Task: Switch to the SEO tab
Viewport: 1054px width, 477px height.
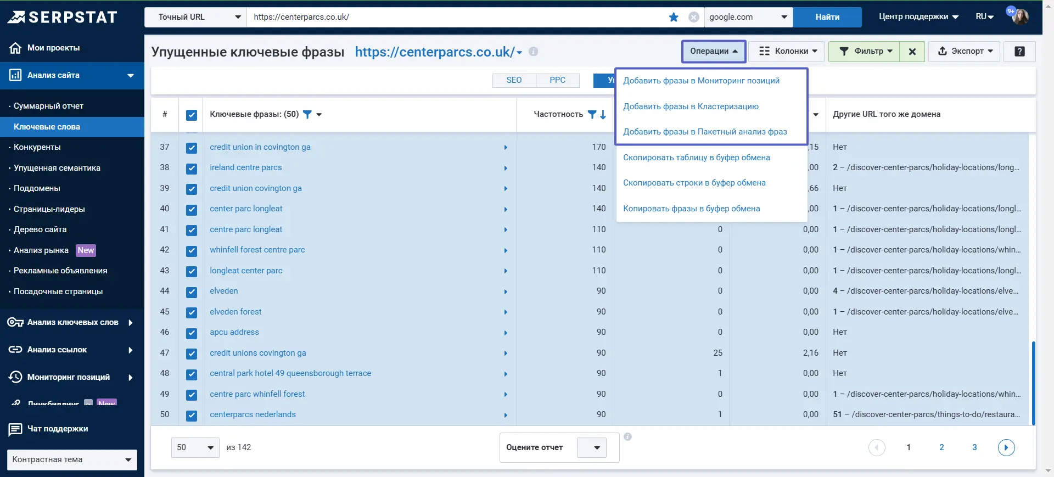Action: coord(514,80)
